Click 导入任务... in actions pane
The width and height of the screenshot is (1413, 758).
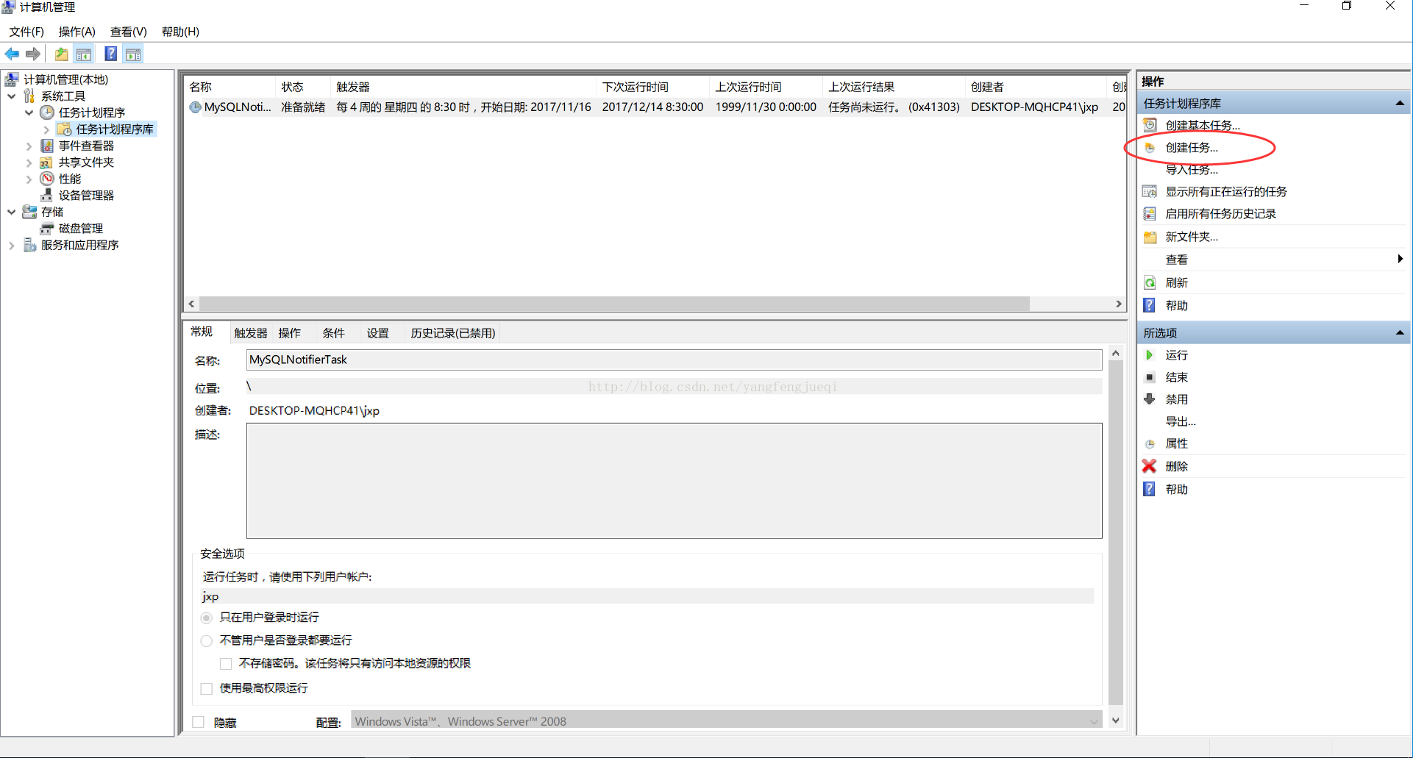pyautogui.click(x=1192, y=170)
